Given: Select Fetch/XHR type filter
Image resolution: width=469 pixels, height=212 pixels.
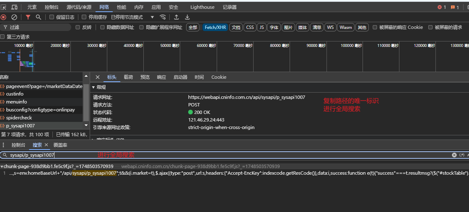Looking at the screenshot, I should click(215, 27).
